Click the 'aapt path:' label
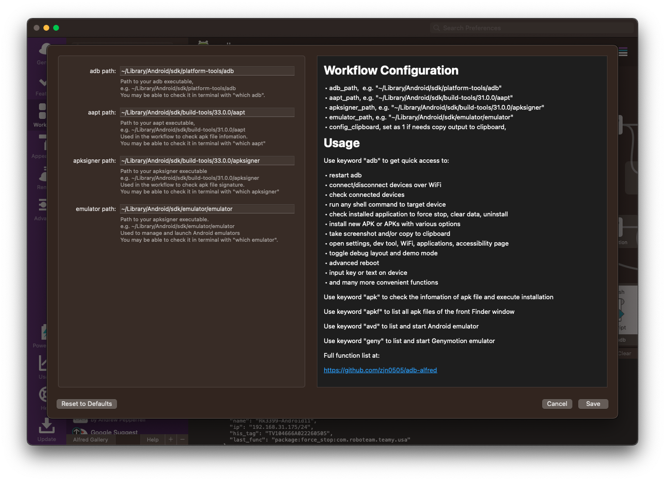665x481 pixels. coord(102,113)
